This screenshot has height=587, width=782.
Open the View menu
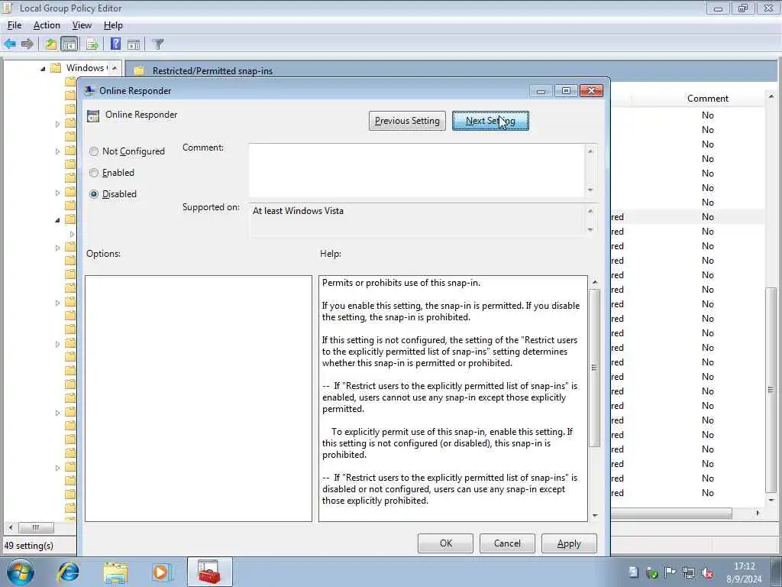(x=82, y=25)
